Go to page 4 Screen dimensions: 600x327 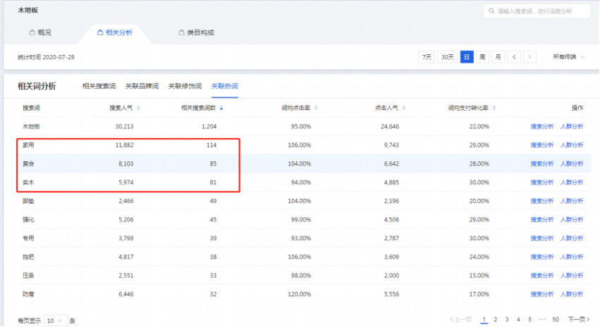(518, 319)
